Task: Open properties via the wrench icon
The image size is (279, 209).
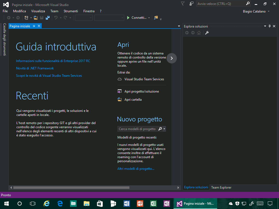Action: coord(207,33)
